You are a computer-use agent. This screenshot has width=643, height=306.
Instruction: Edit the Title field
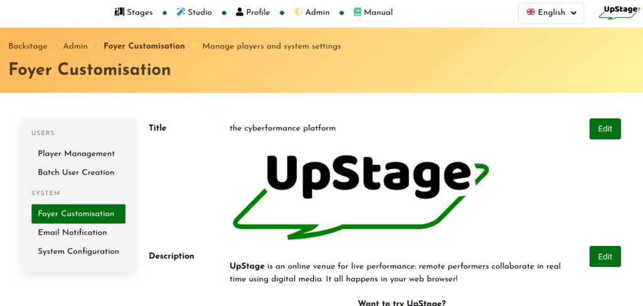coord(605,129)
